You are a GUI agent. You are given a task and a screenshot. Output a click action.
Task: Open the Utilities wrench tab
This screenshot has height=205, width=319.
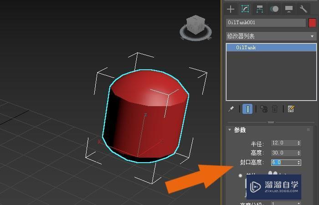pyautogui.click(x=304, y=9)
